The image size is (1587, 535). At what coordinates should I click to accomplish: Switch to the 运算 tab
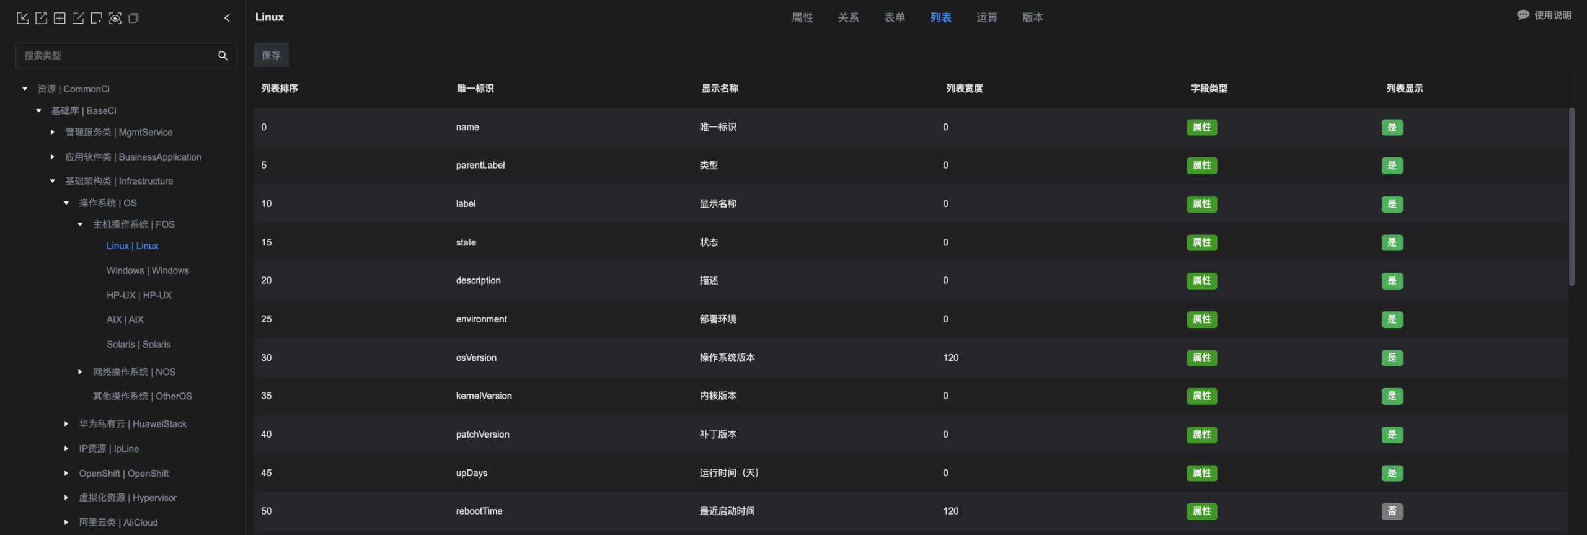pyautogui.click(x=987, y=18)
